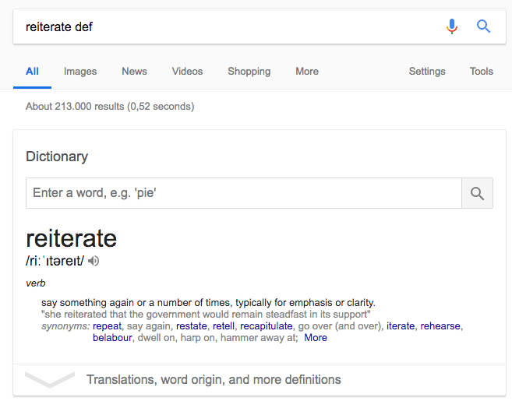This screenshot has height=401, width=512.
Task: Click the 'iterate' synonym link
Action: click(x=401, y=326)
